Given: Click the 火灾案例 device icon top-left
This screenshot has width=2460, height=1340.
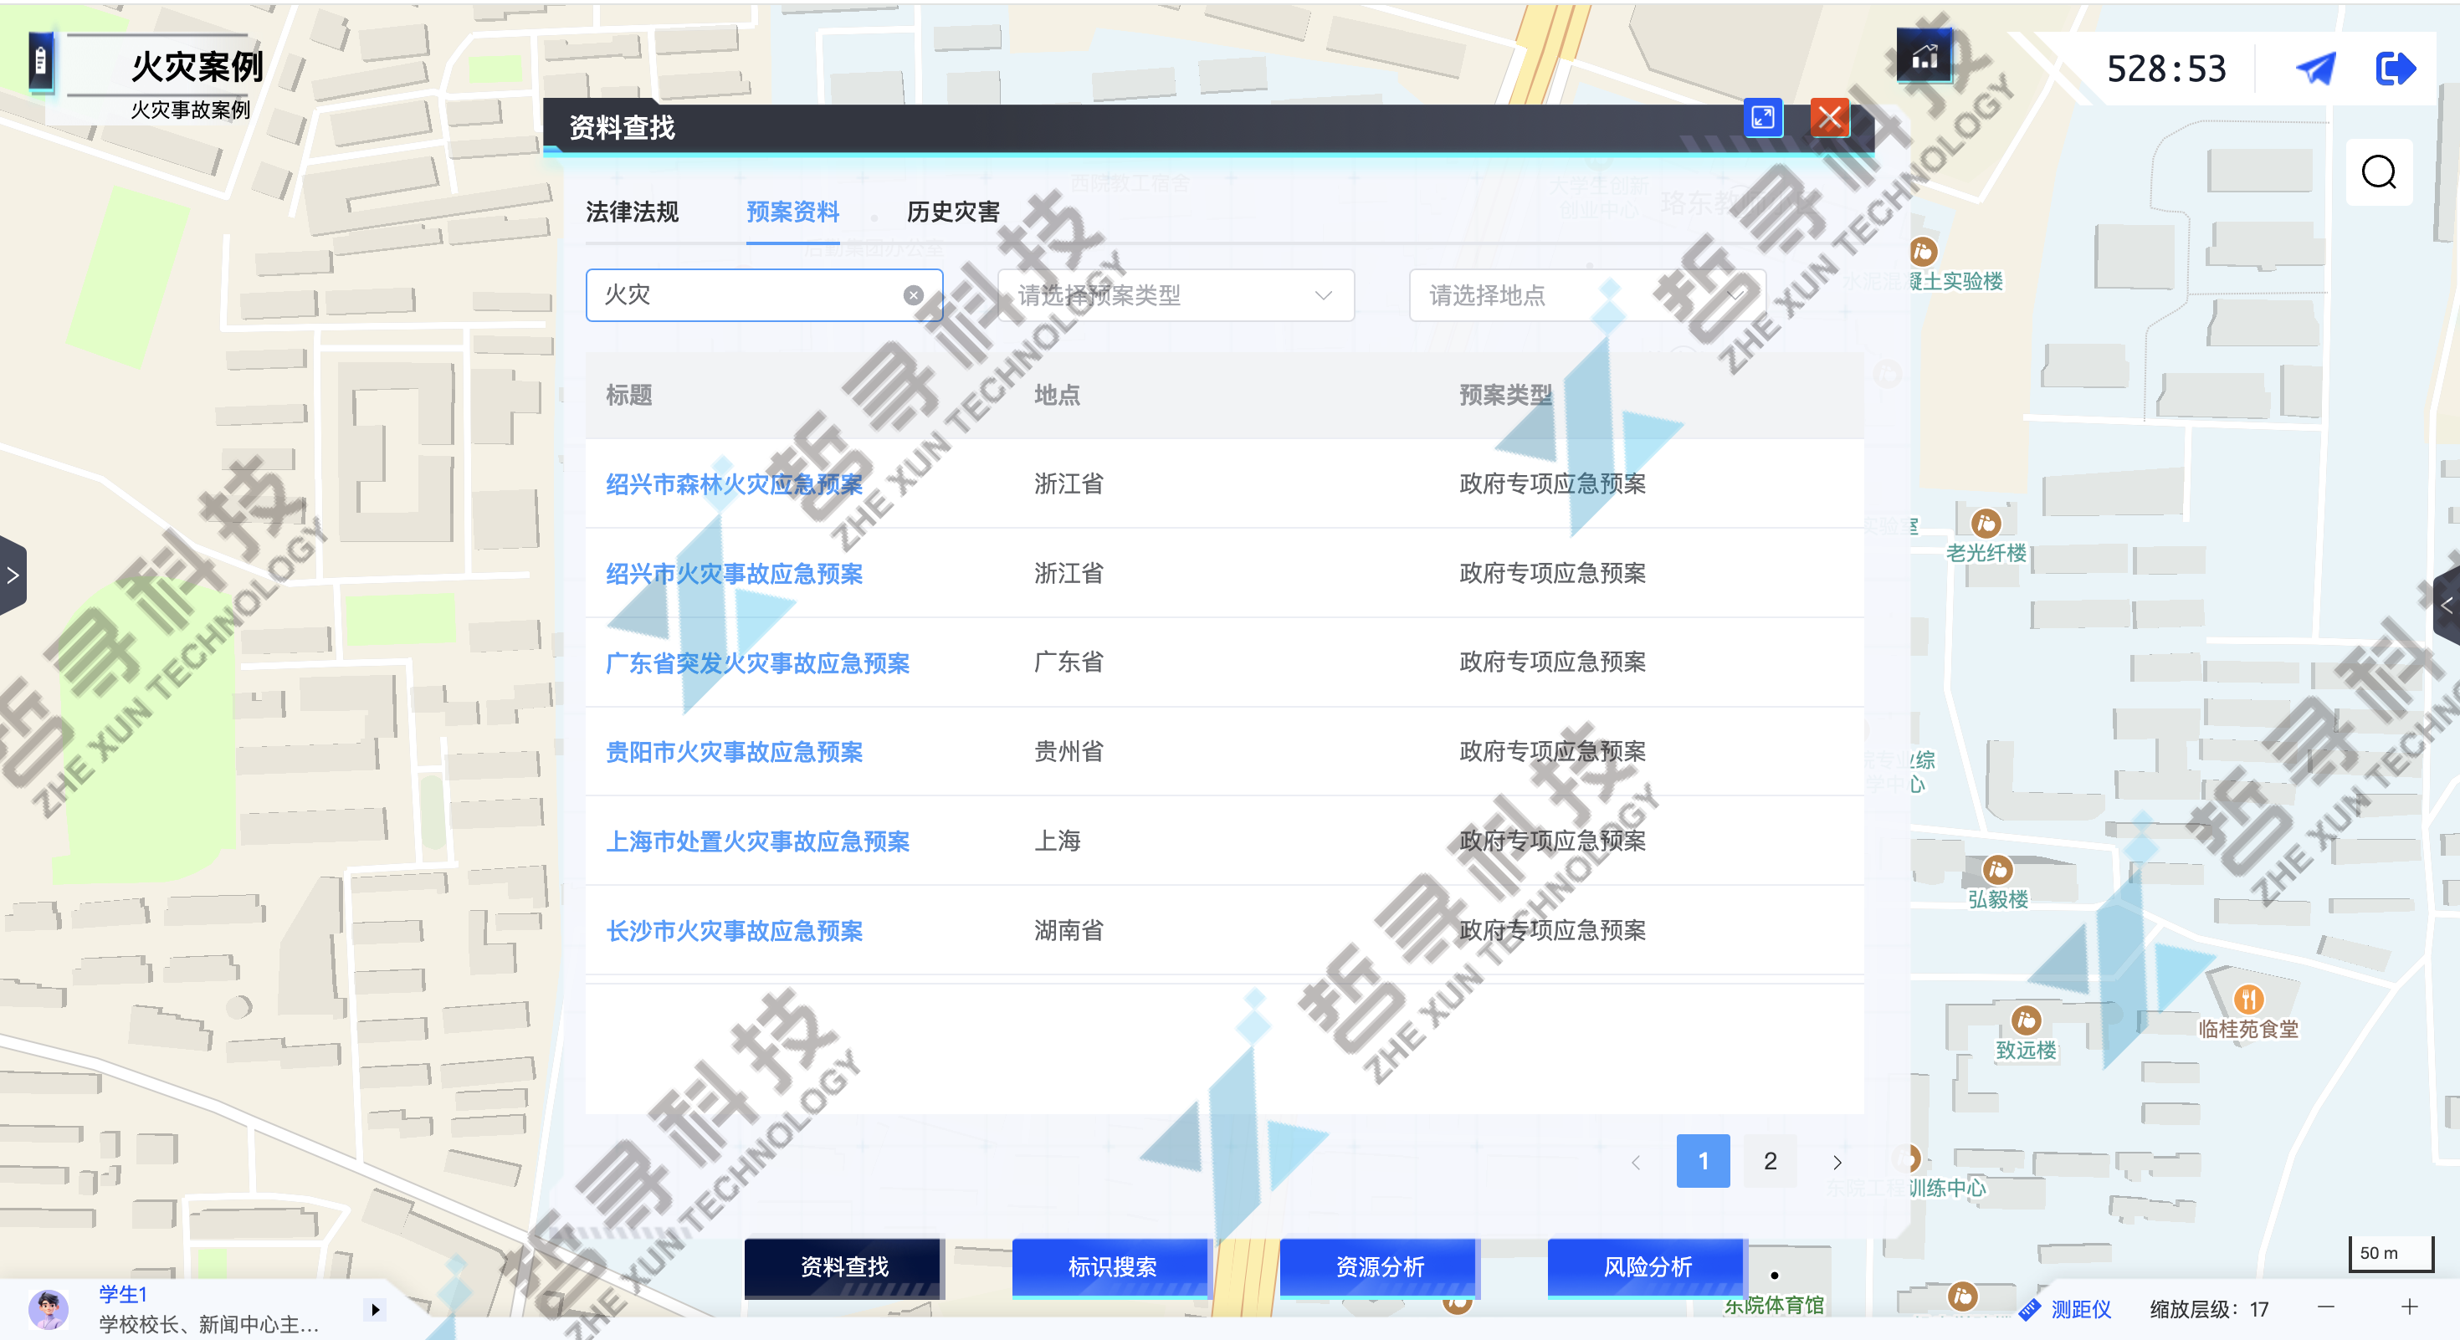Looking at the screenshot, I should point(40,62).
